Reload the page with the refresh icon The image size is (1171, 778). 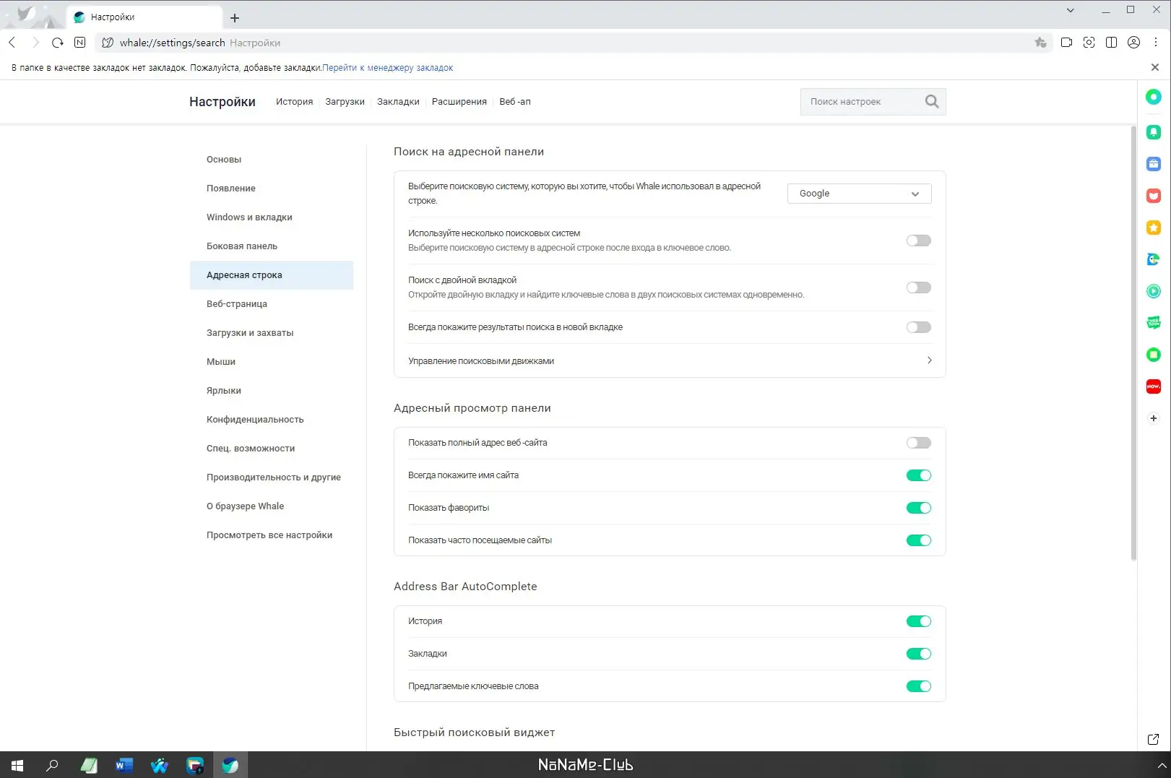[x=58, y=43]
